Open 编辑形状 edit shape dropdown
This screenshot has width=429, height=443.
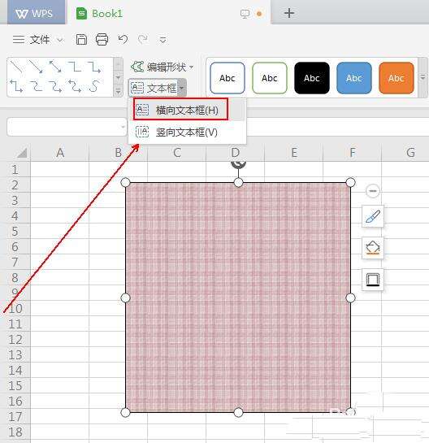162,67
